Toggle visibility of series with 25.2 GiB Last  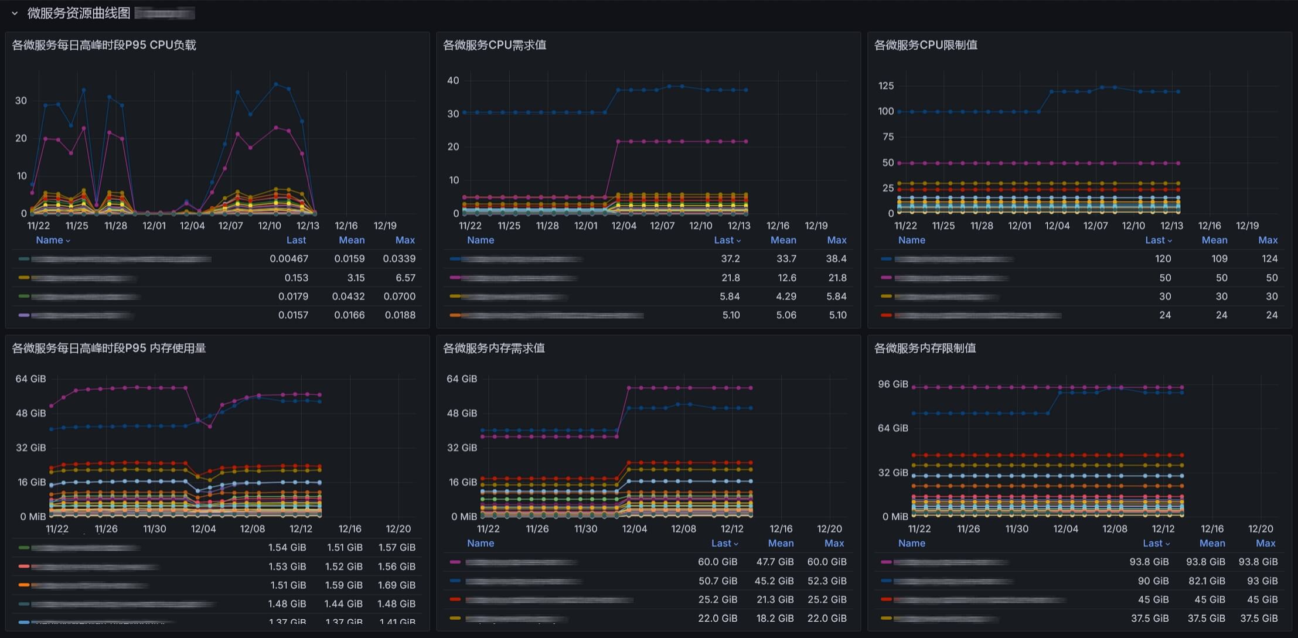(x=549, y=600)
